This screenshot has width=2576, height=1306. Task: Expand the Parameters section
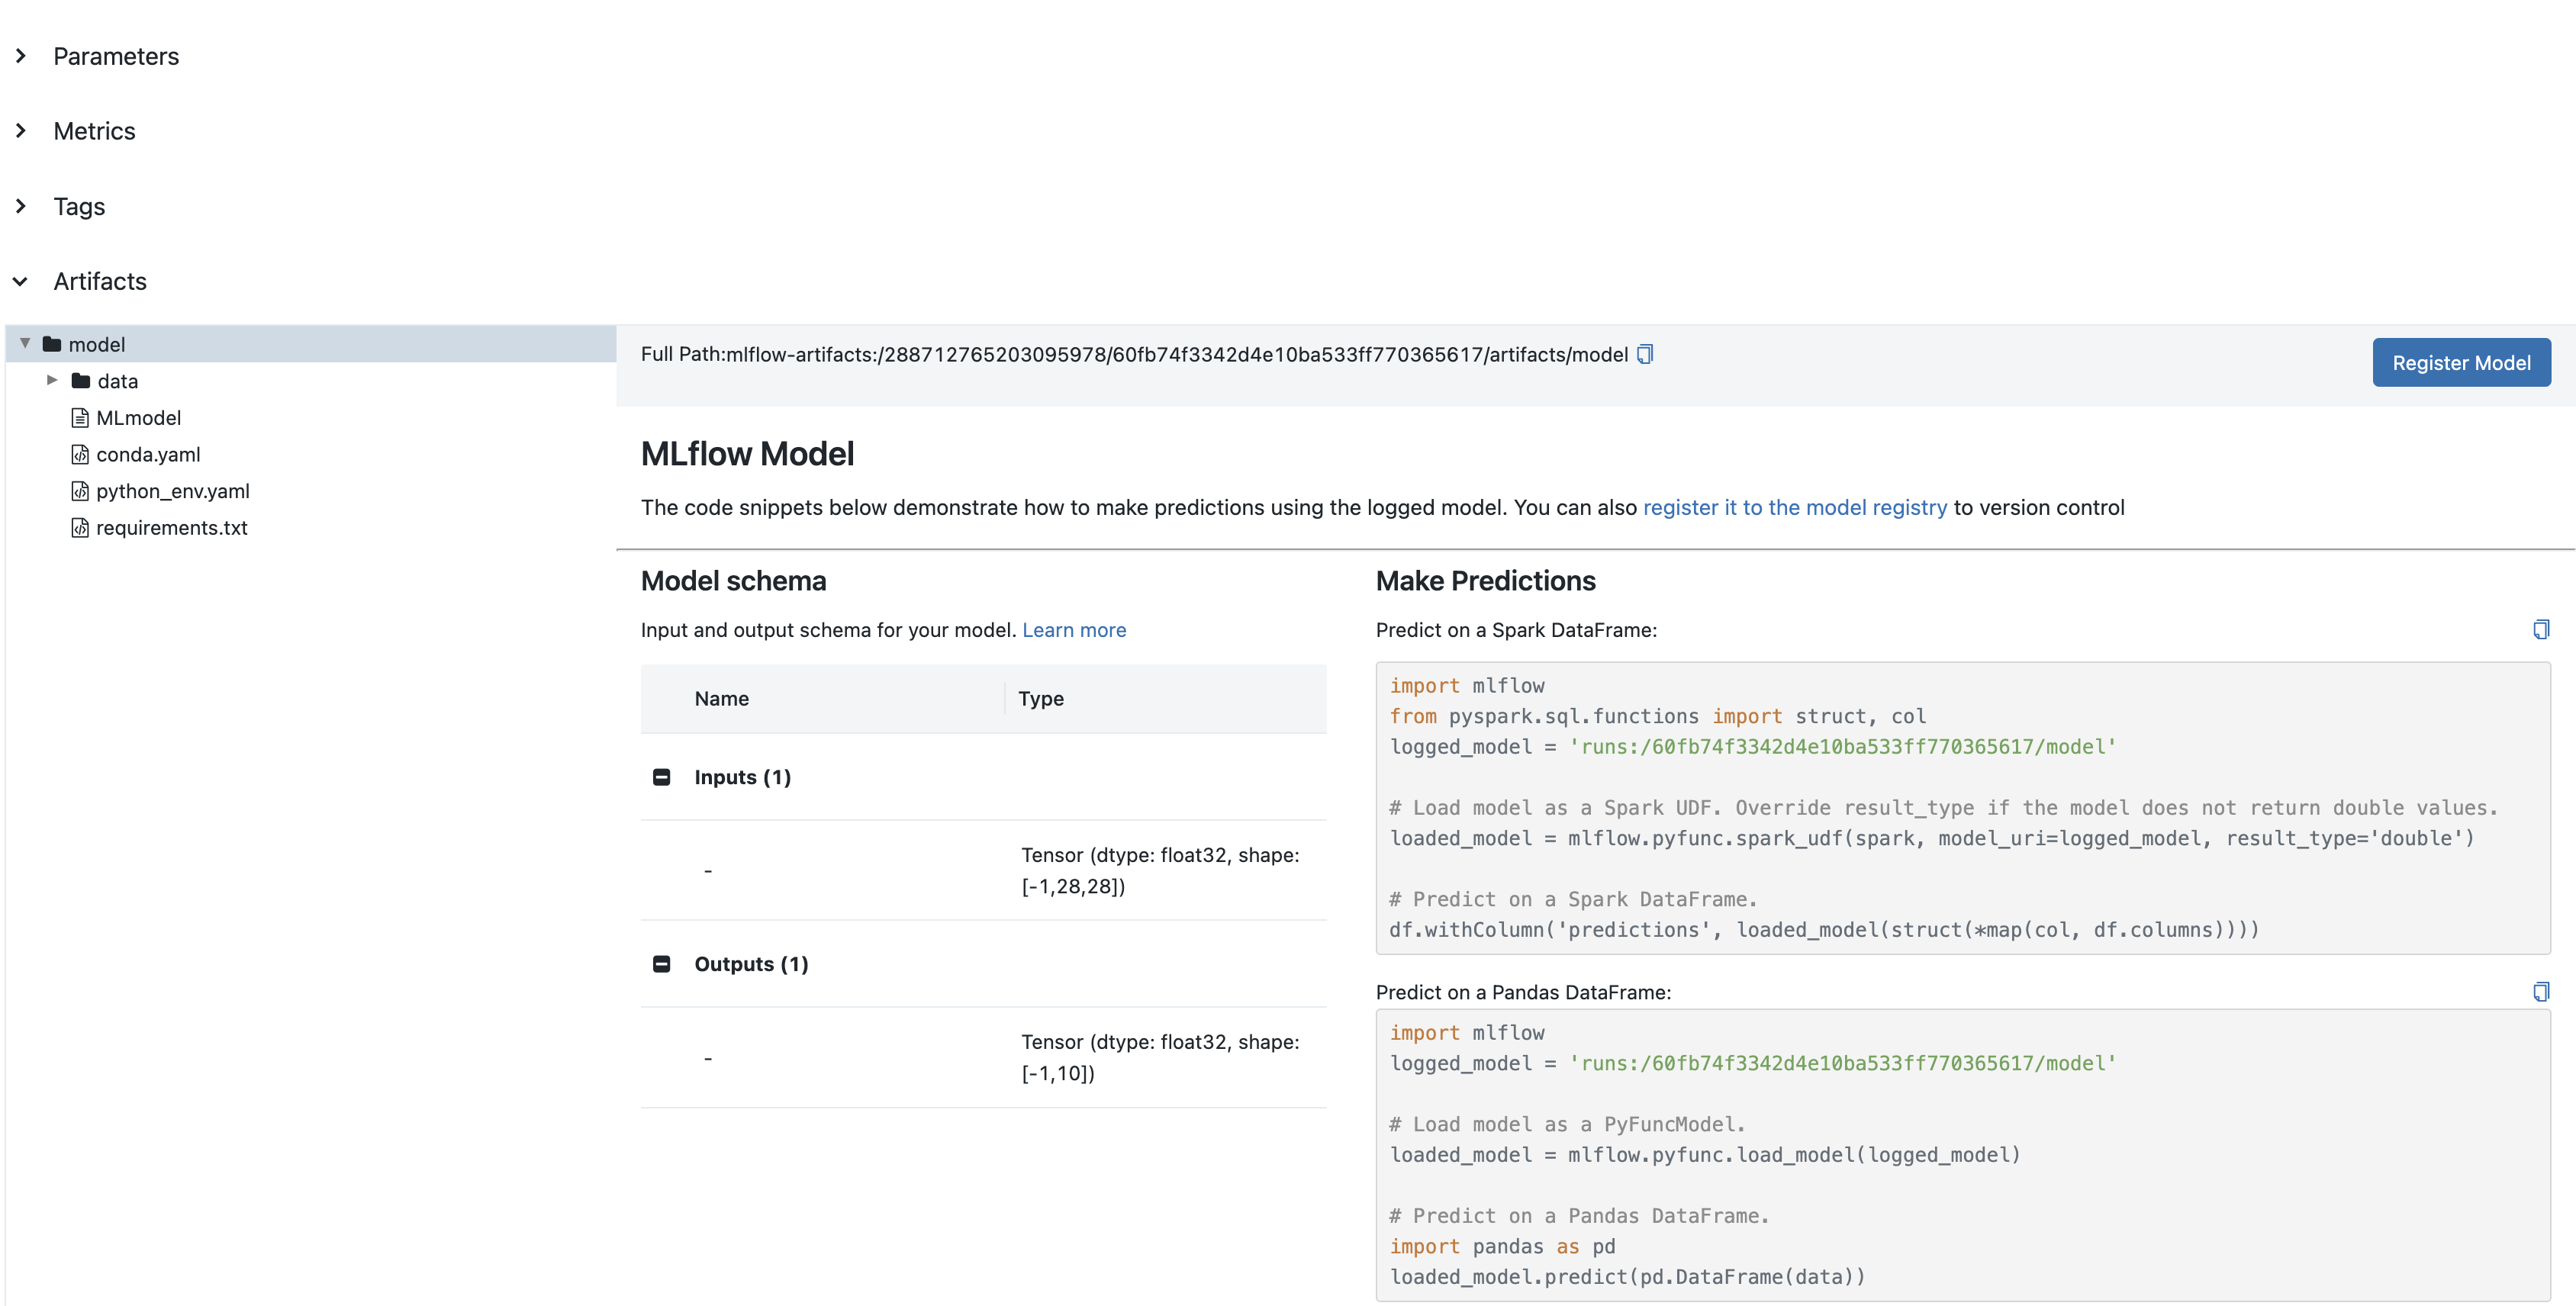click(21, 56)
